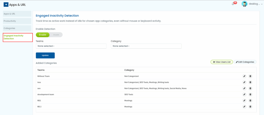Click the Edit Categories button

coord(245,62)
